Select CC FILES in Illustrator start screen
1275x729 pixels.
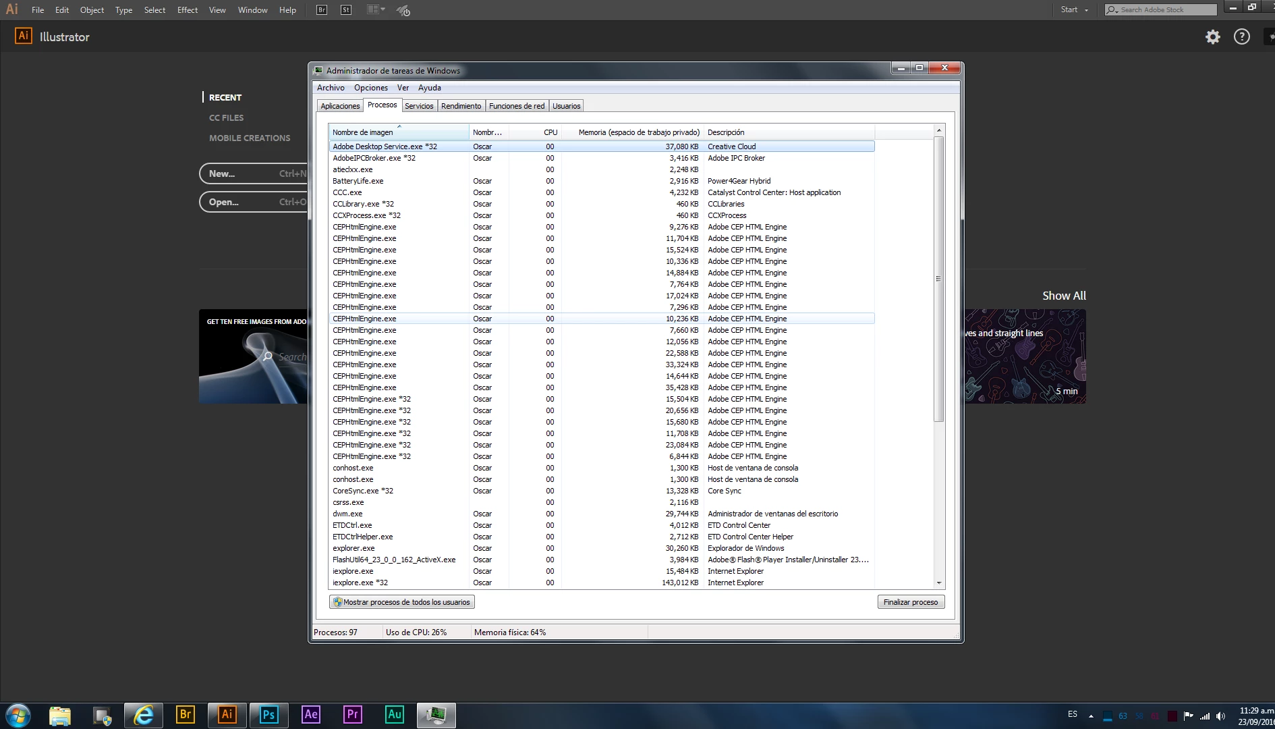226,117
